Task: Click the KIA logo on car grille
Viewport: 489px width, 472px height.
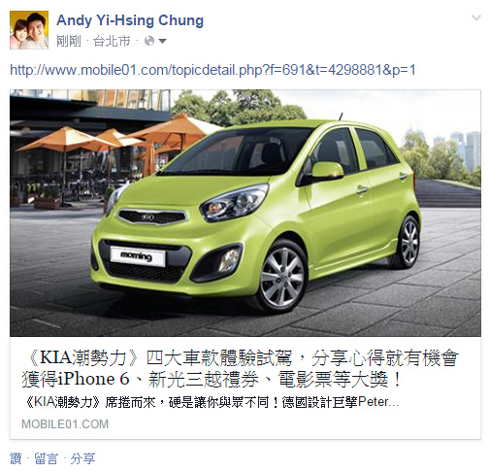Action: (147, 218)
